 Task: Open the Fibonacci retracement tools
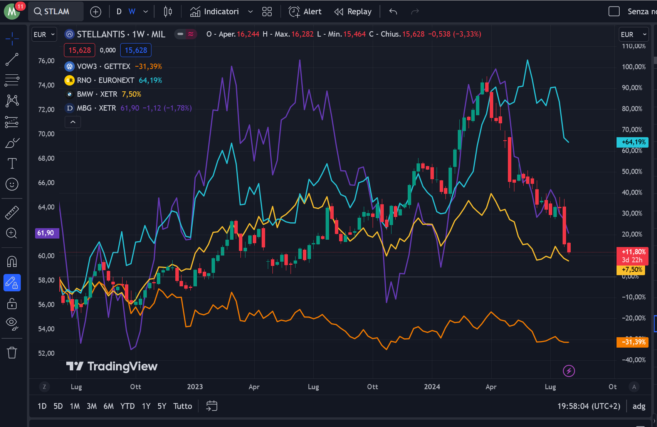[x=12, y=80]
